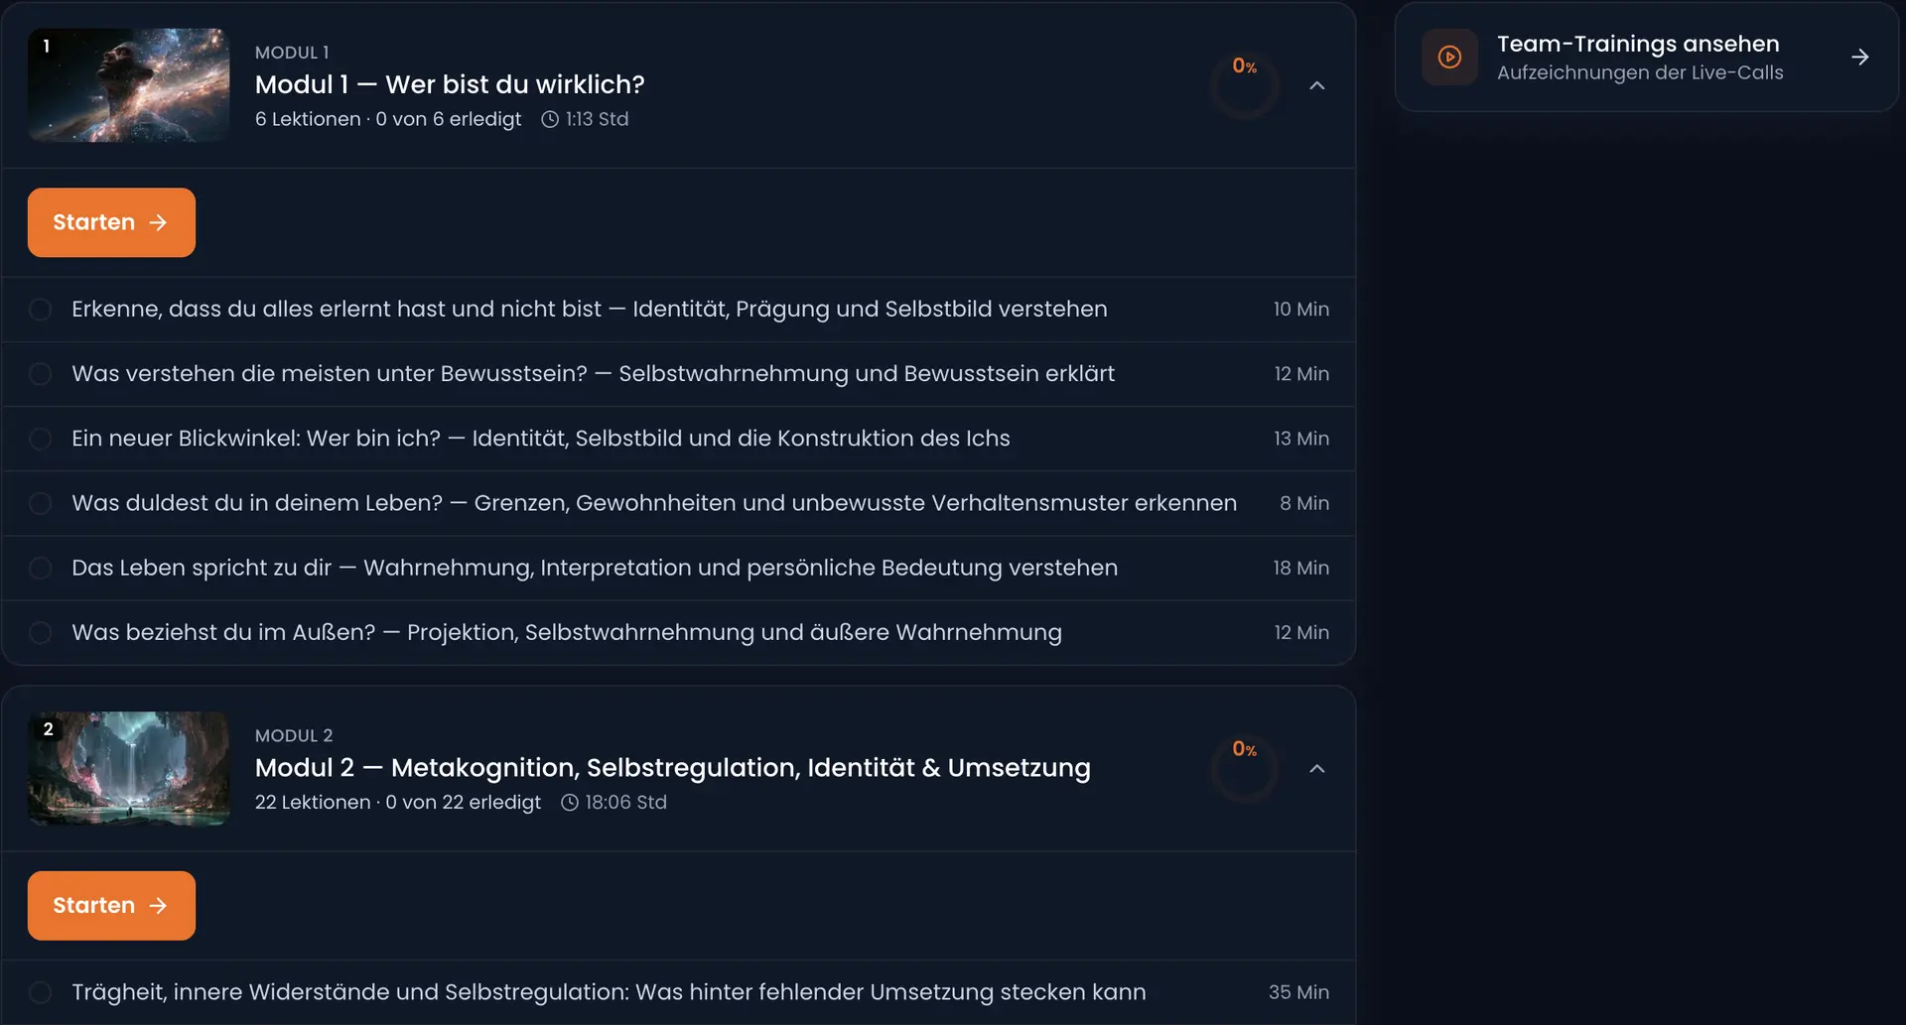Click the '8 Min' duration
The height and width of the screenshot is (1025, 1906).
(1304, 503)
